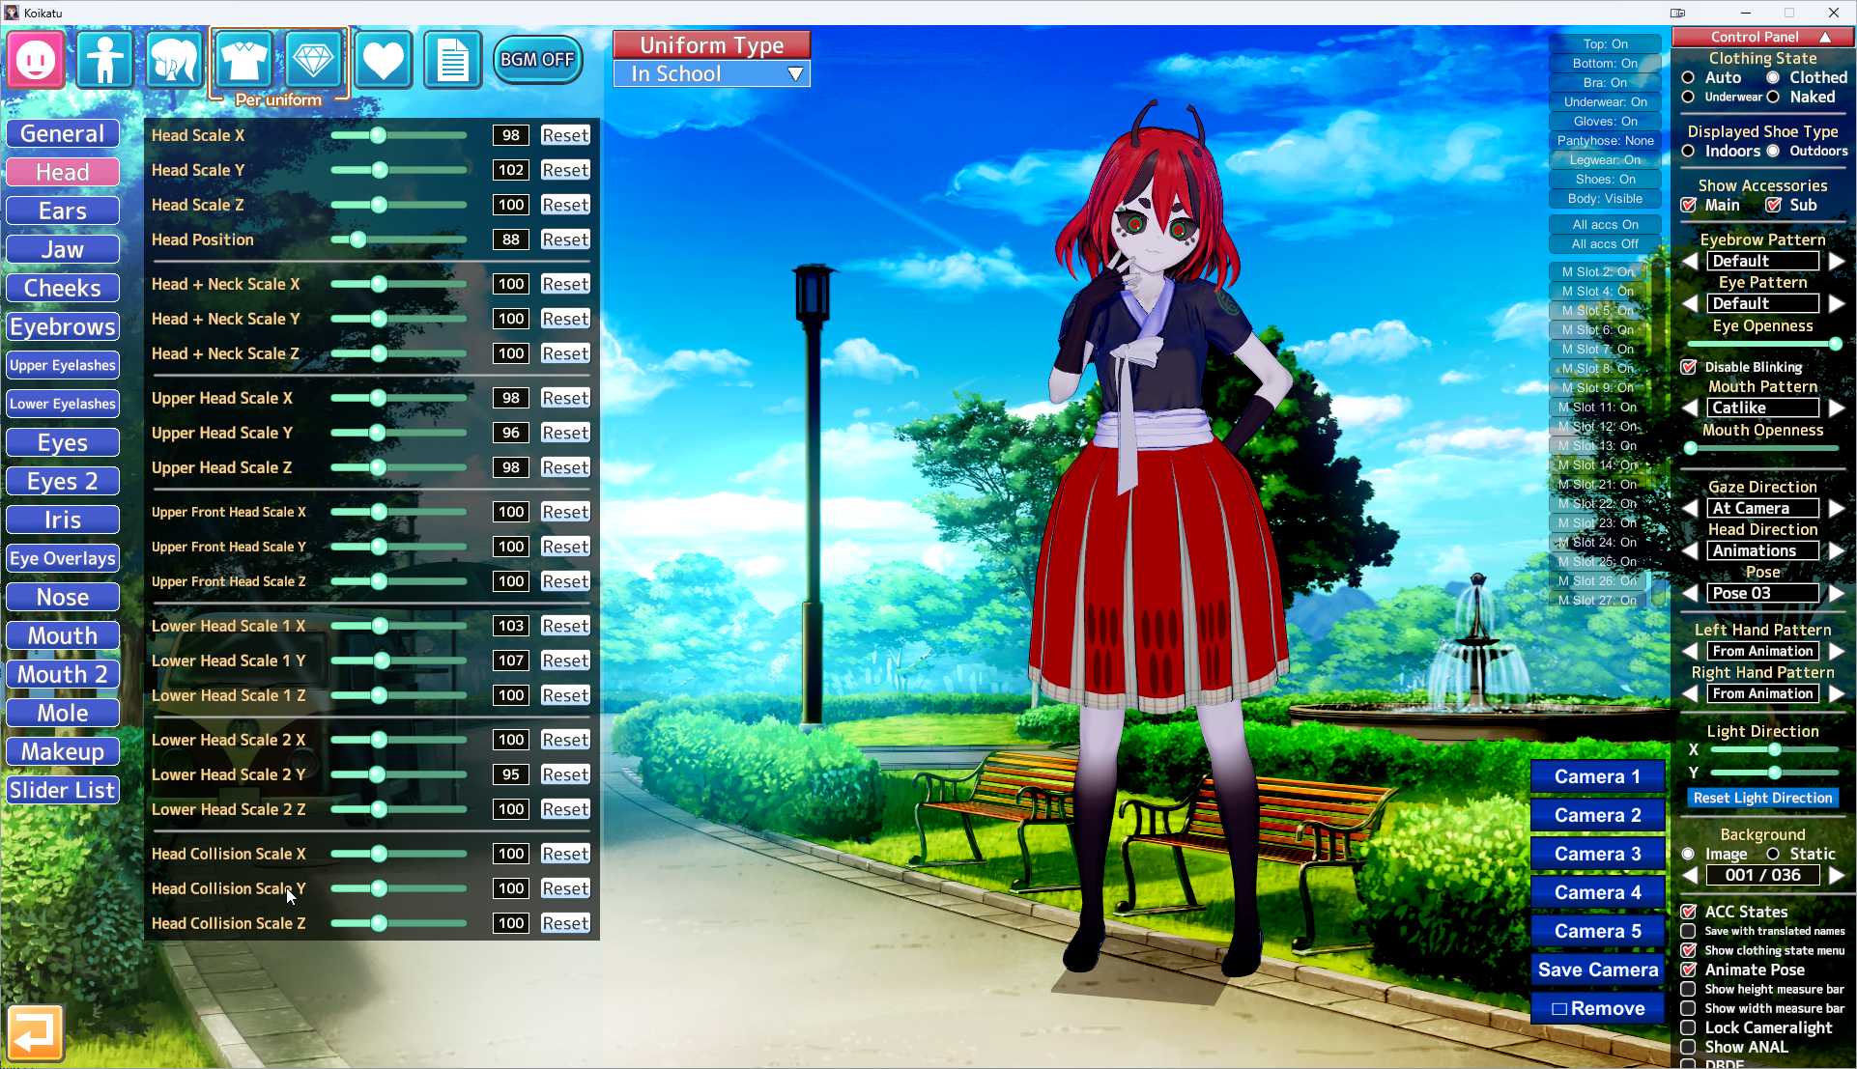Previous Eye Pattern left arrow
Viewport: 1857px width, 1069px height.
pos(1690,303)
